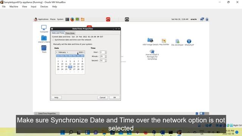Open Windows taskbar search icon

point(71,132)
